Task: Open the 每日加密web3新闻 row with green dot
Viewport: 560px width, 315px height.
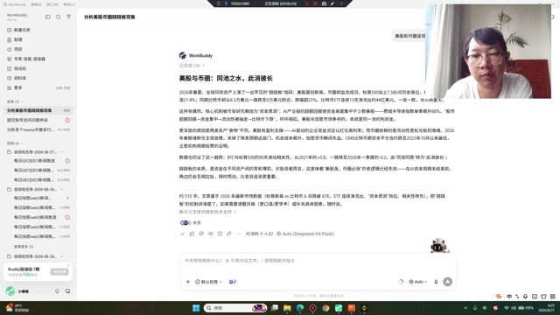Action: pyautogui.click(x=38, y=198)
